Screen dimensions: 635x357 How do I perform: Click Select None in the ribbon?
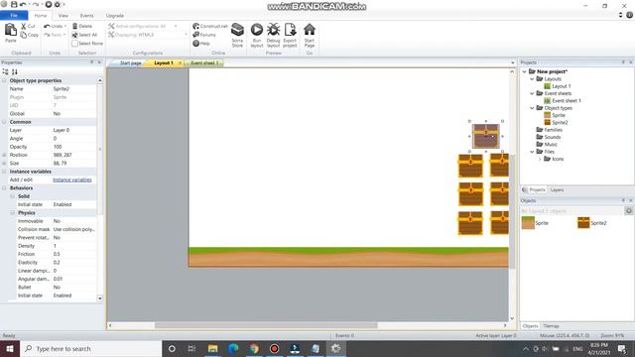pyautogui.click(x=87, y=44)
